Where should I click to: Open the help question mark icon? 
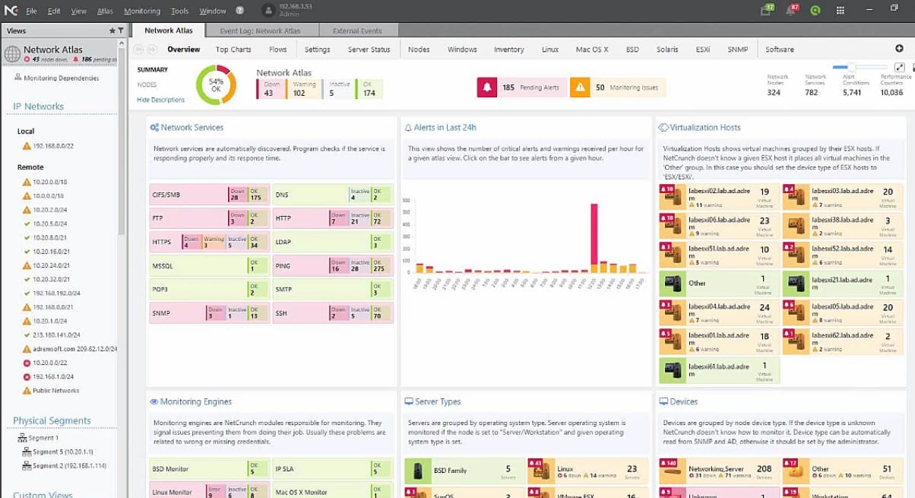240,11
